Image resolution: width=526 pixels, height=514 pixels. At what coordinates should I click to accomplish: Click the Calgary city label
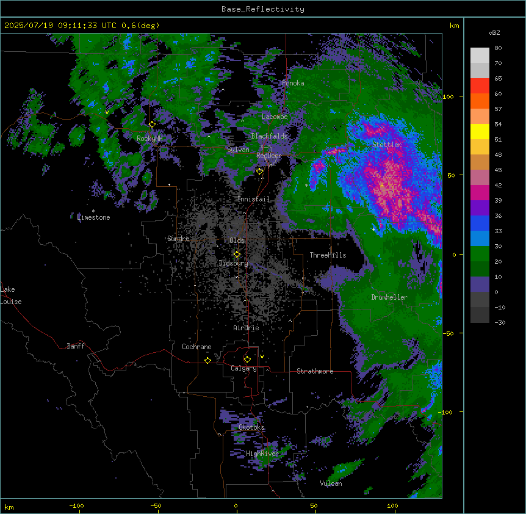click(x=243, y=368)
